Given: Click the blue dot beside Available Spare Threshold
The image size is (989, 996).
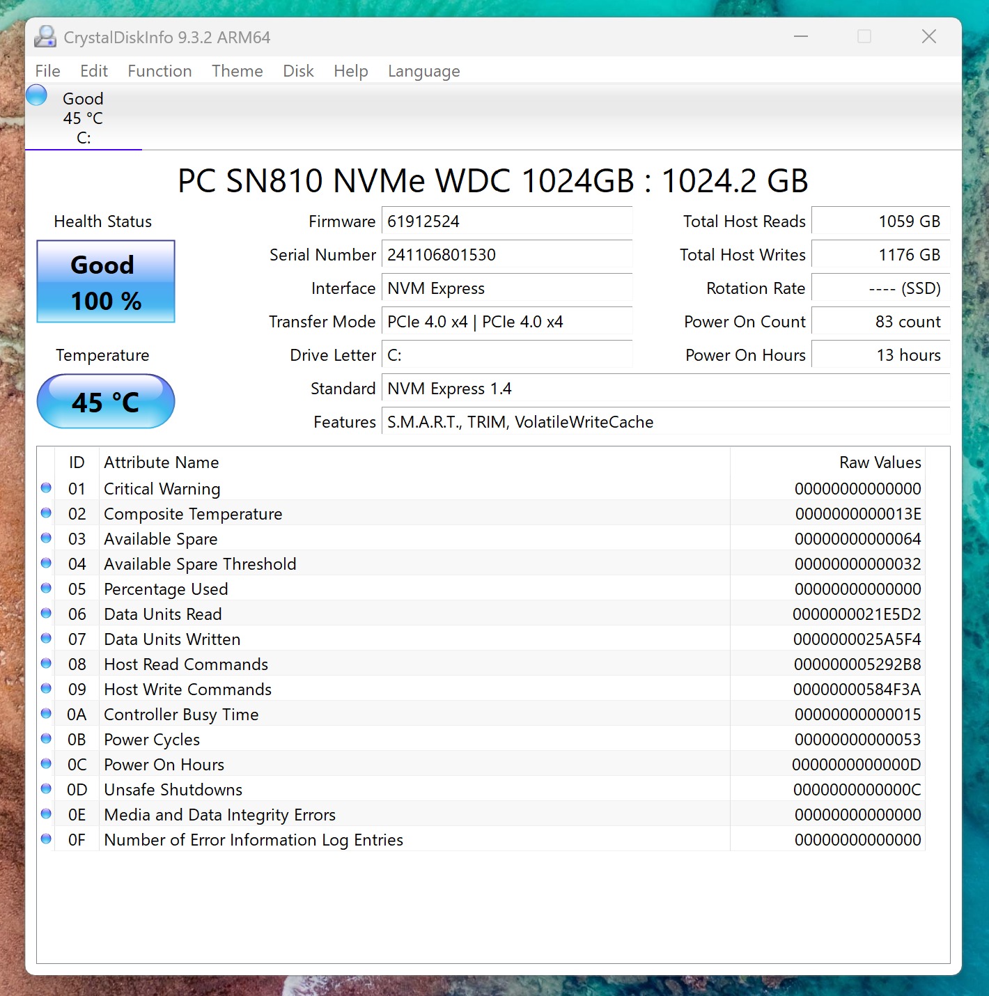Looking at the screenshot, I should pyautogui.click(x=46, y=563).
